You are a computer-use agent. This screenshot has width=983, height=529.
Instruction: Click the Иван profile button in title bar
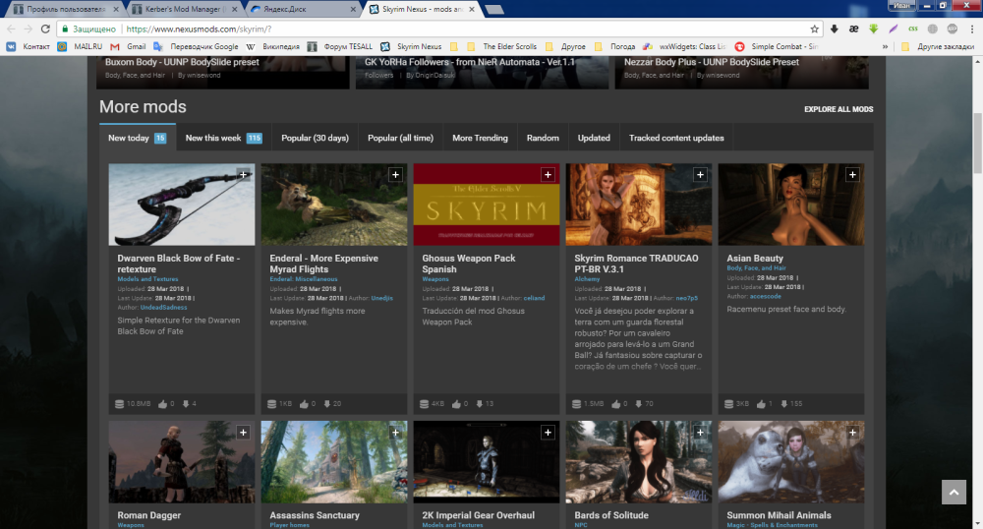tap(901, 5)
